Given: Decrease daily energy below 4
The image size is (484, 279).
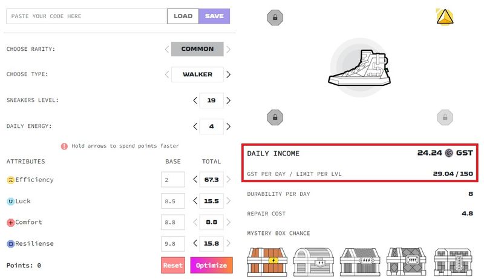Looking at the screenshot, I should pyautogui.click(x=195, y=126).
